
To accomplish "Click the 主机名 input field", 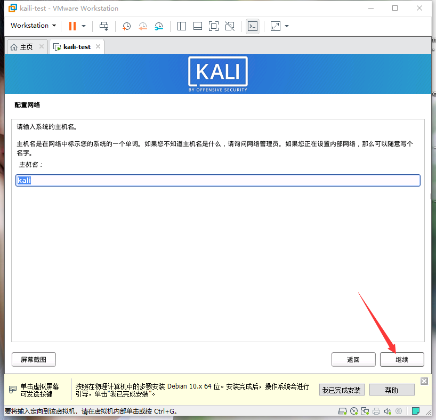I will pyautogui.click(x=217, y=181).
